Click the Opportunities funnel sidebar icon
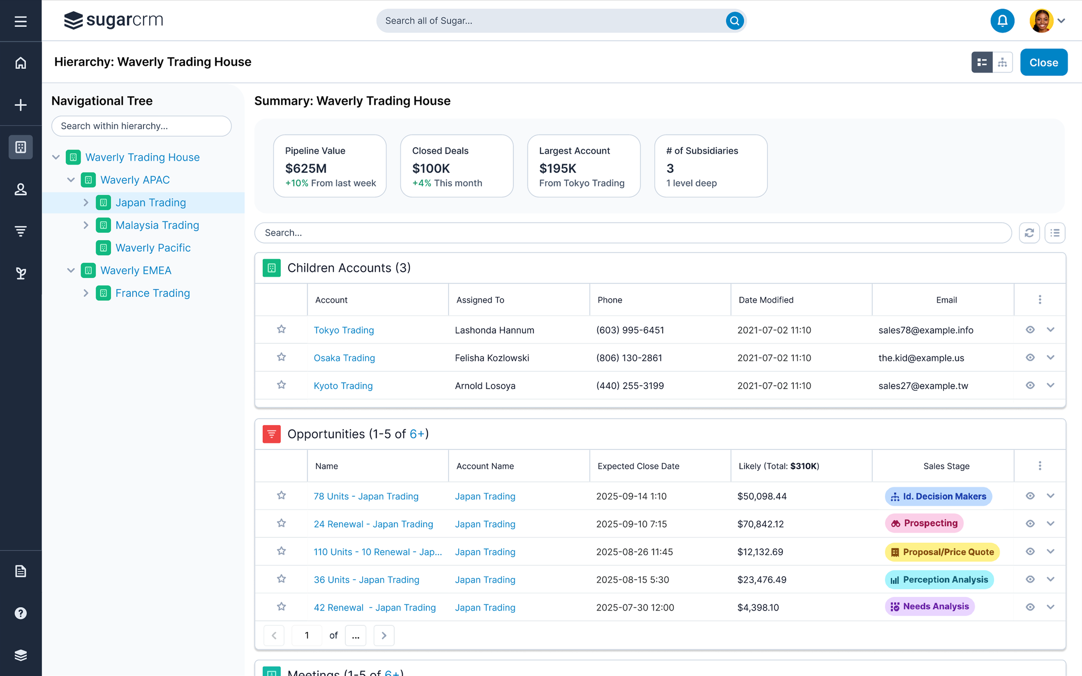This screenshot has height=676, width=1082. point(21,231)
